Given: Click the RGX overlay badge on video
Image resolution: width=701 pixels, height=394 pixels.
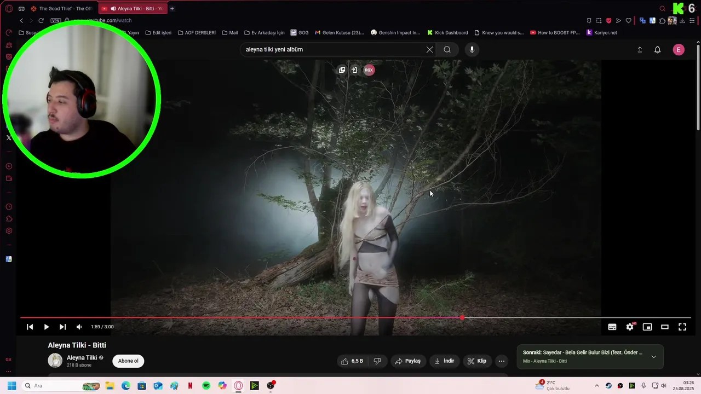Looking at the screenshot, I should coord(369,70).
